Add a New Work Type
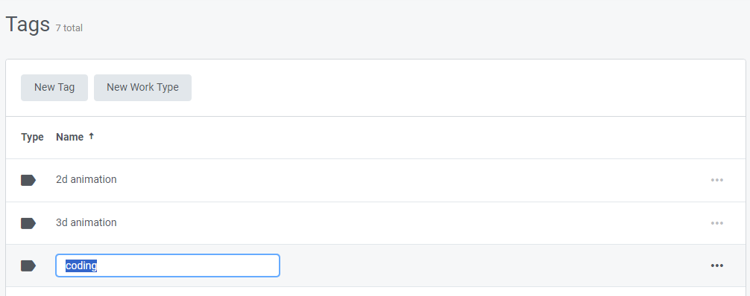This screenshot has width=750, height=296. [142, 87]
